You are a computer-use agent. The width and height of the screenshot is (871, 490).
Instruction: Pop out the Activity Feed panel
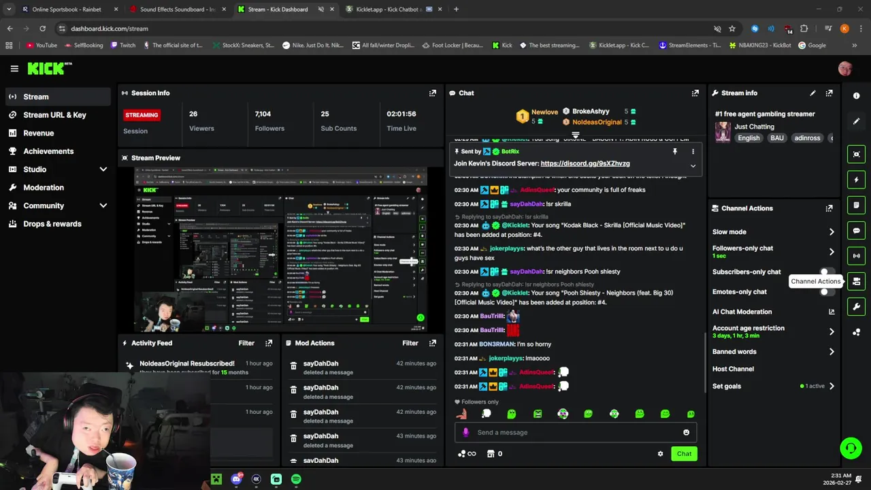pyautogui.click(x=269, y=343)
